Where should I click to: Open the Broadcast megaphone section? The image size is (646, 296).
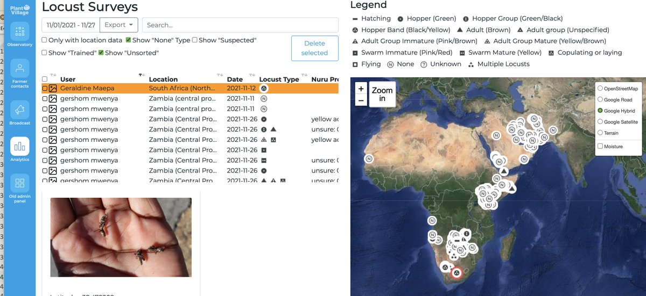19,113
